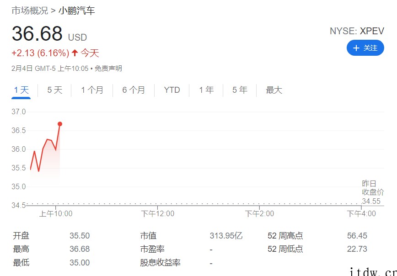Click the 股息收益率 label

[x=160, y=263]
